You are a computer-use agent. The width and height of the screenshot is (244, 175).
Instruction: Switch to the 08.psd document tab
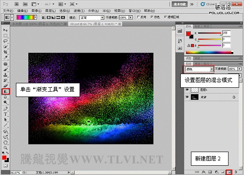(93, 24)
